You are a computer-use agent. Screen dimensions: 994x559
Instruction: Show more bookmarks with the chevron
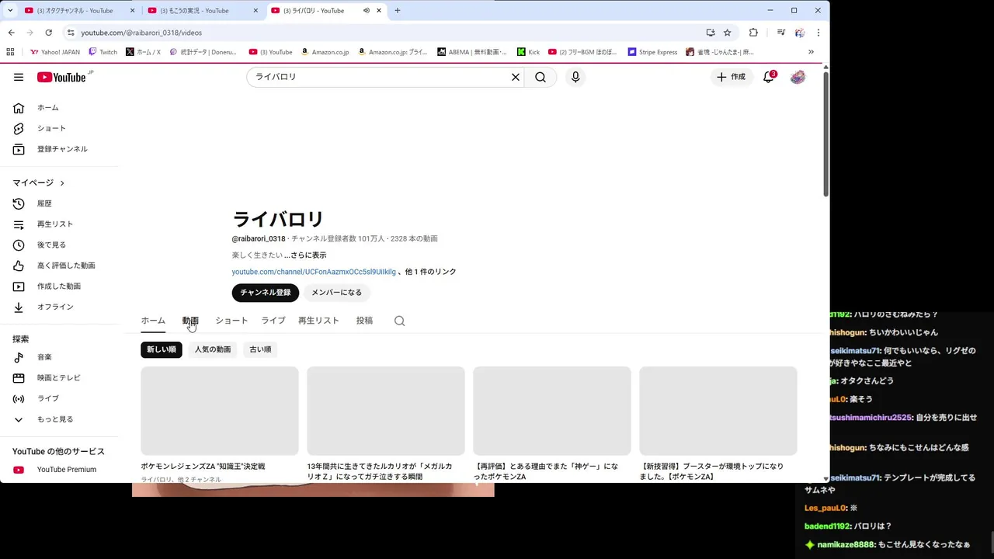click(811, 52)
